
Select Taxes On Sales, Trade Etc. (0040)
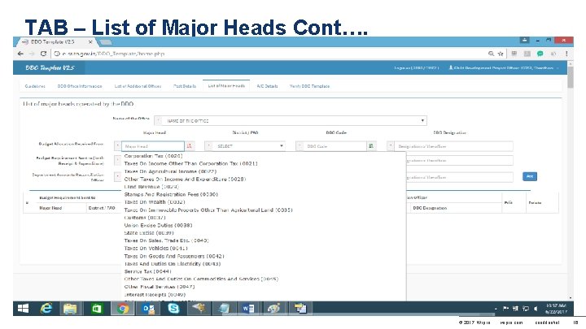point(166,240)
